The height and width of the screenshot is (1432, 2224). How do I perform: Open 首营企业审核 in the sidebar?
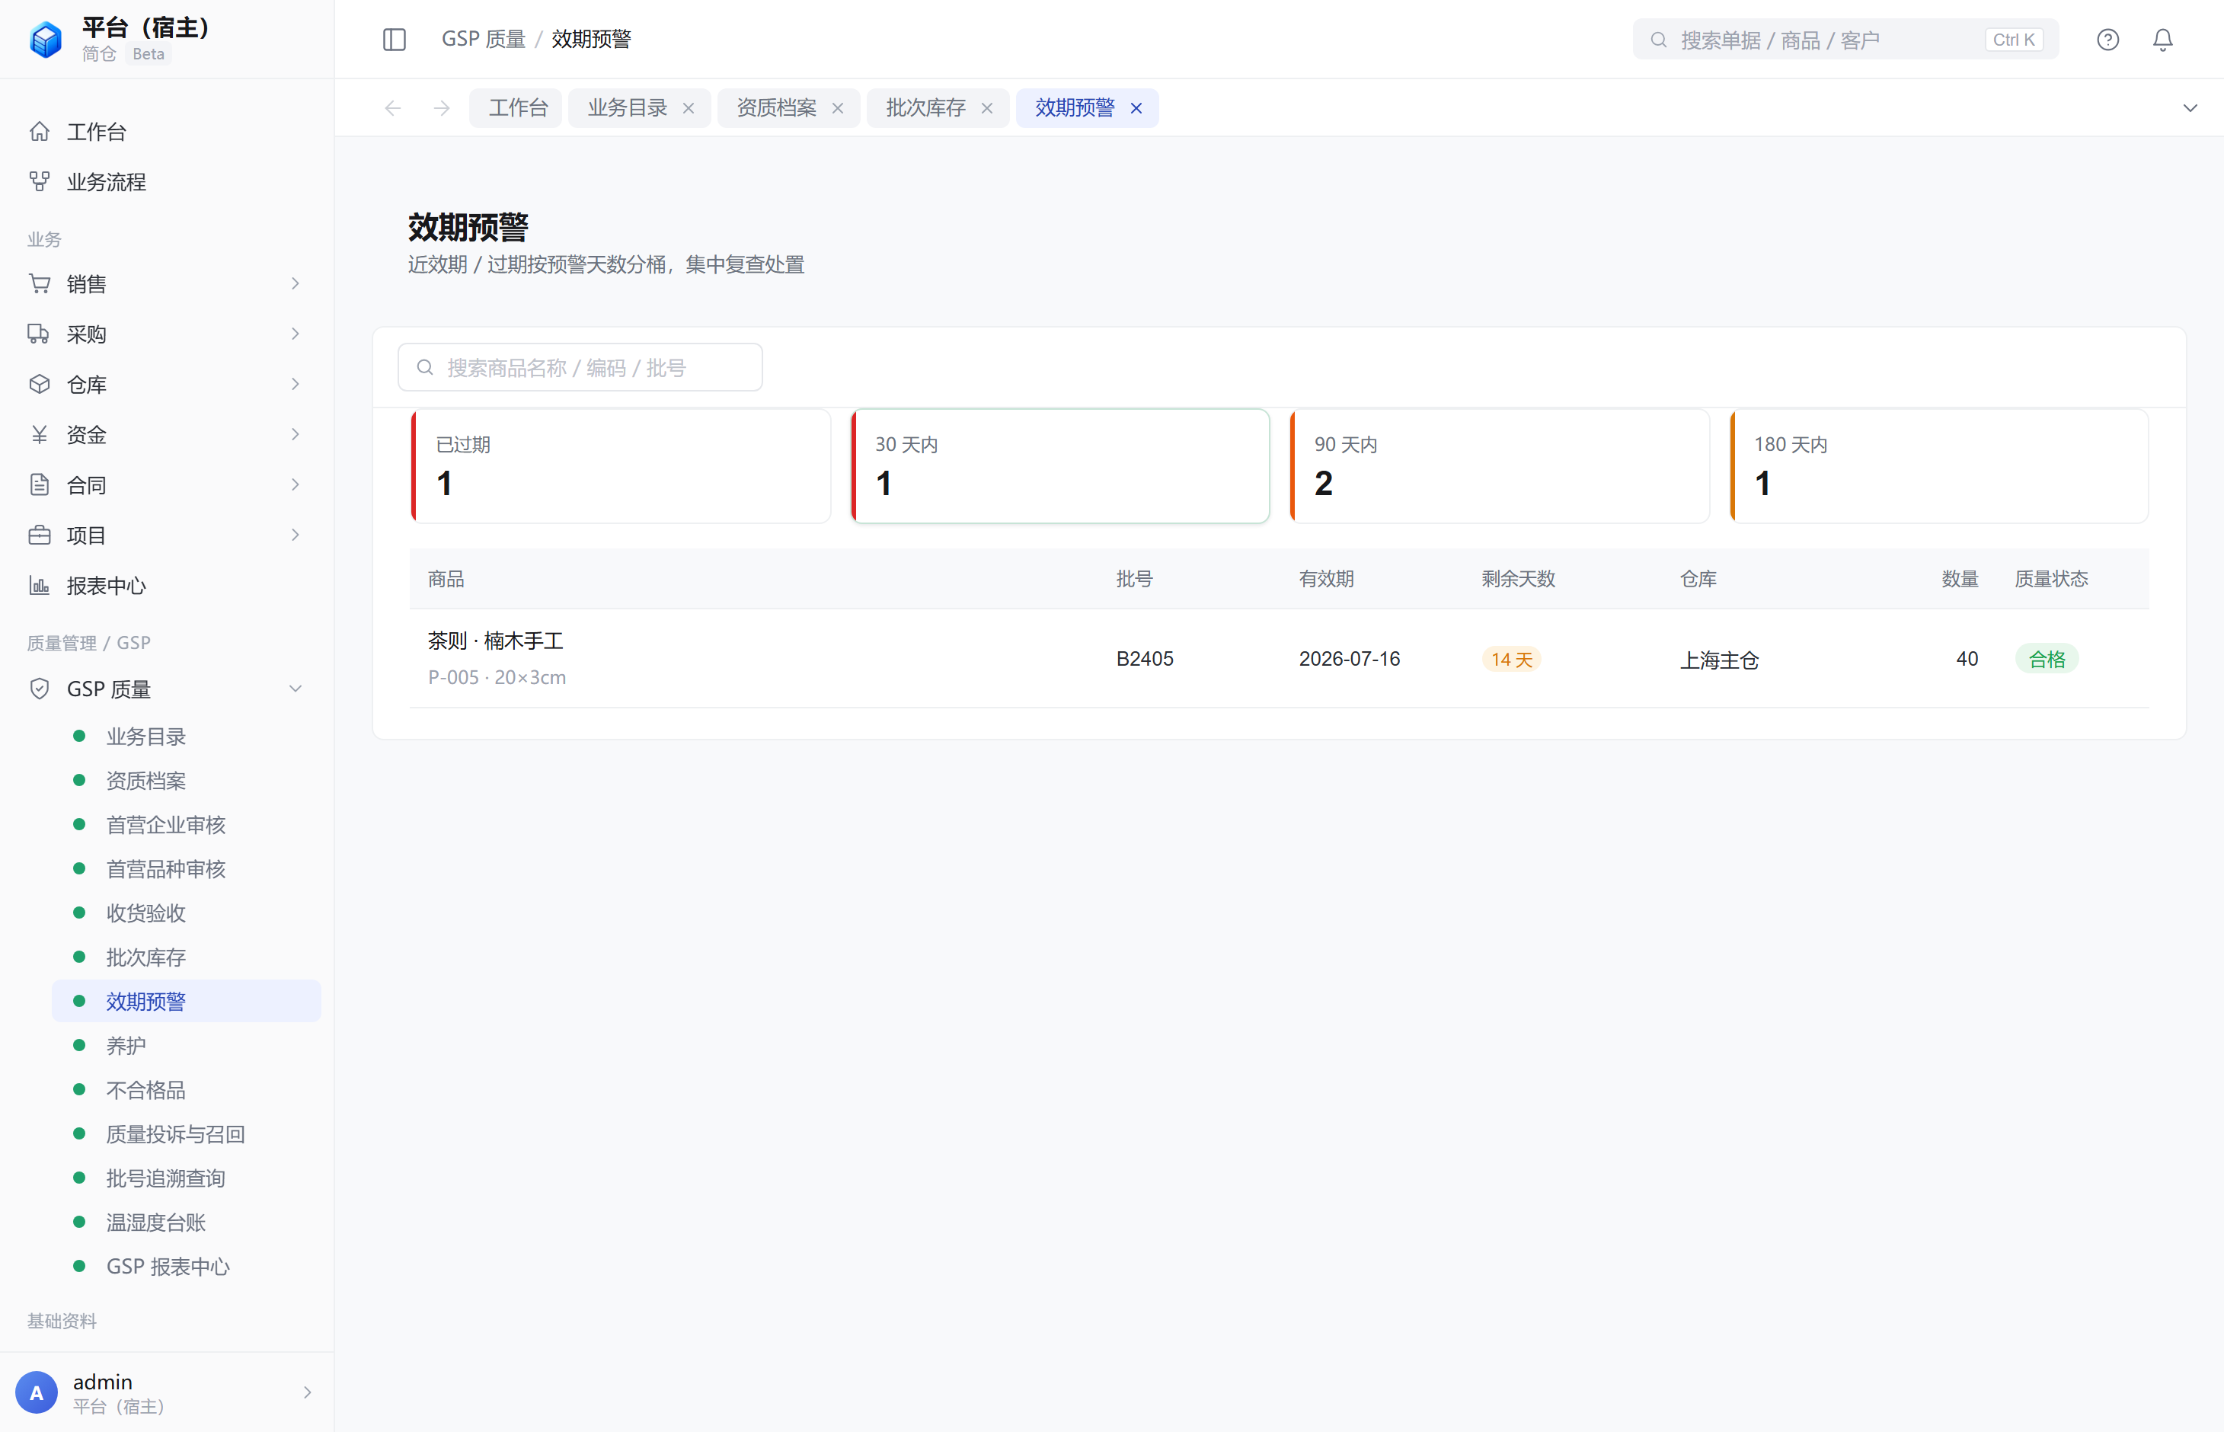point(186,825)
